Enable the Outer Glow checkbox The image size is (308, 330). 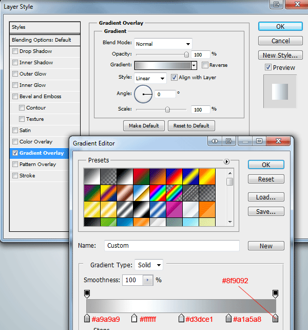pyautogui.click(x=15, y=74)
